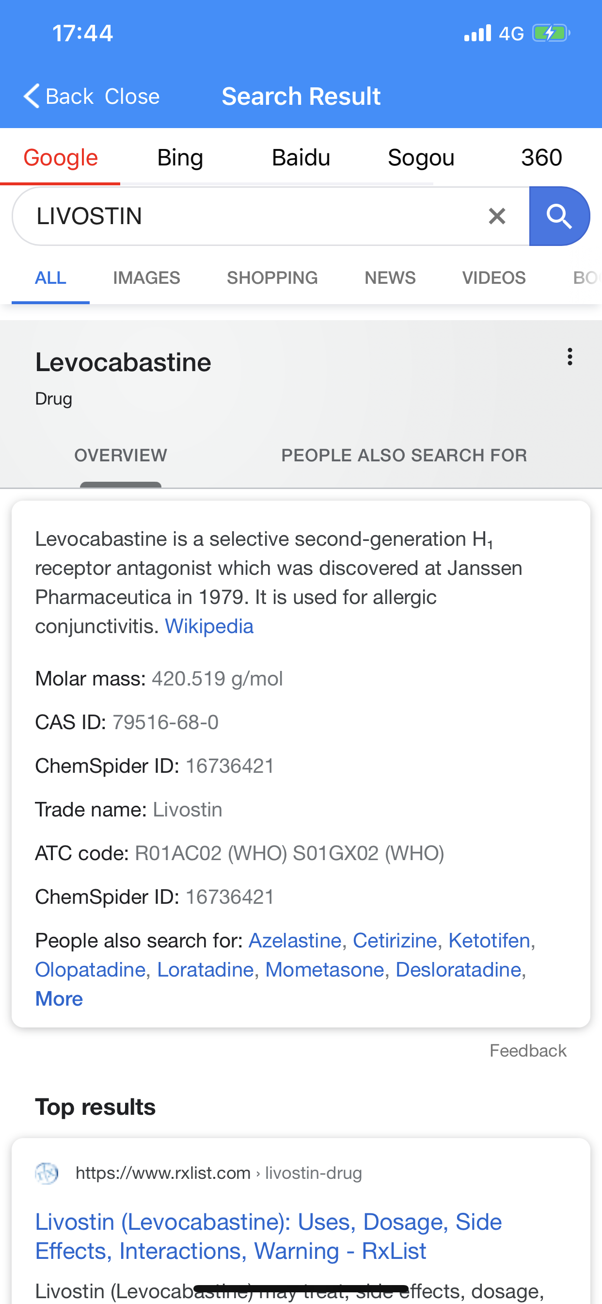Open the RxList Livostin result title
This screenshot has height=1304, width=602.
[x=268, y=1236]
